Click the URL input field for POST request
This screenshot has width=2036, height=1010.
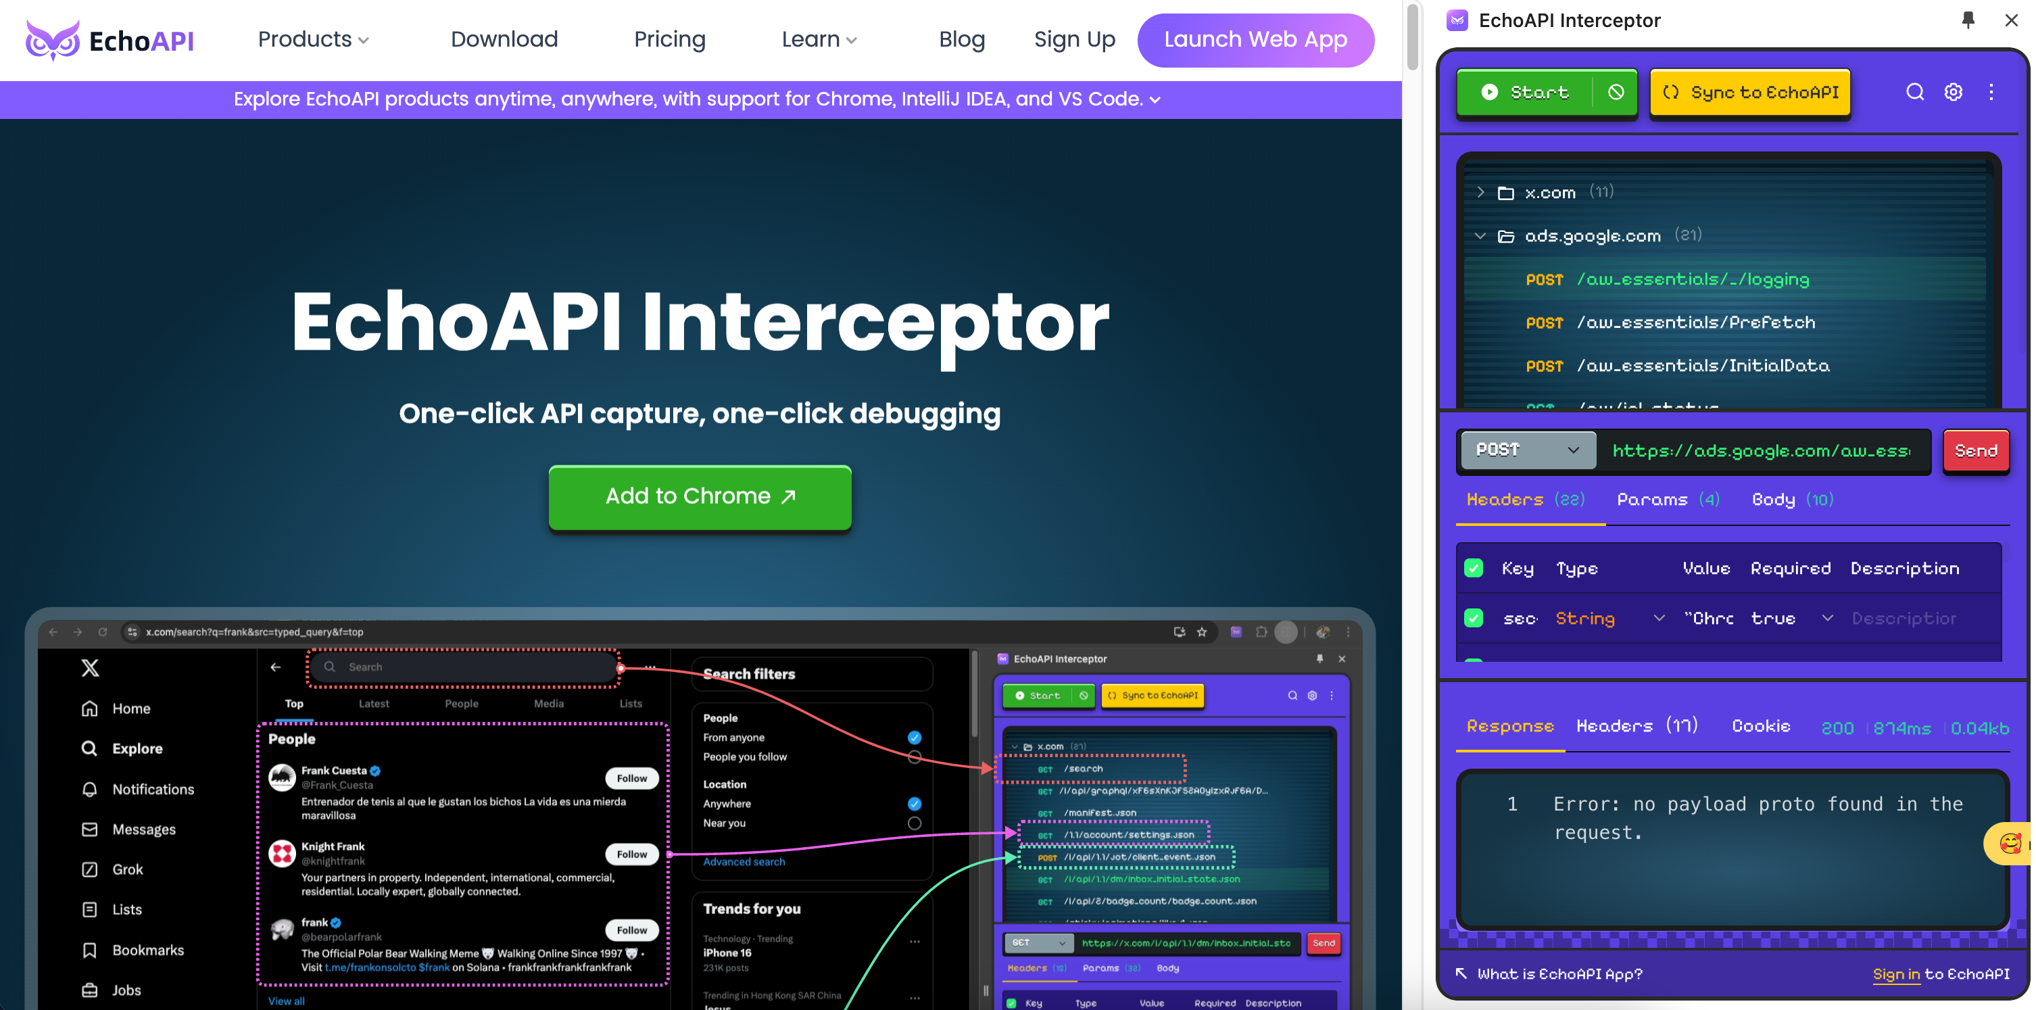1761,449
